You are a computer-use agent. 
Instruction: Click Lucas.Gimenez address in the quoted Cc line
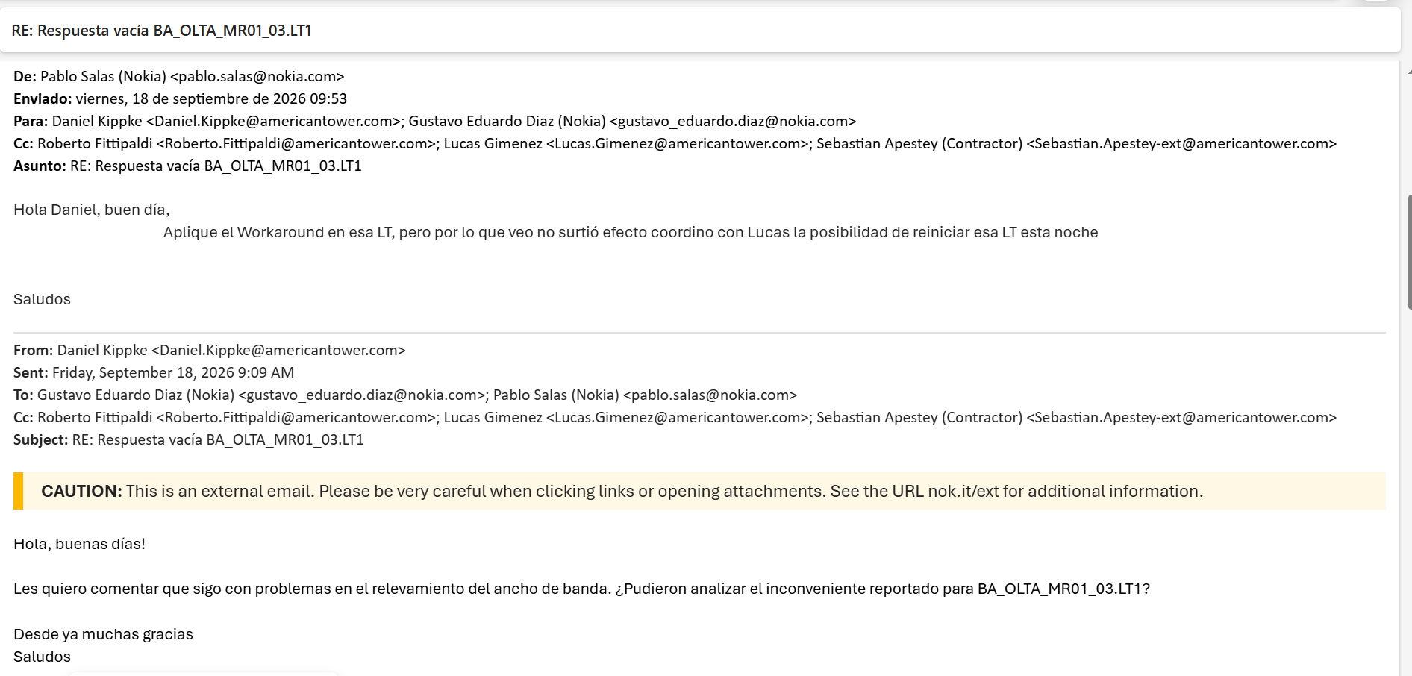678,417
